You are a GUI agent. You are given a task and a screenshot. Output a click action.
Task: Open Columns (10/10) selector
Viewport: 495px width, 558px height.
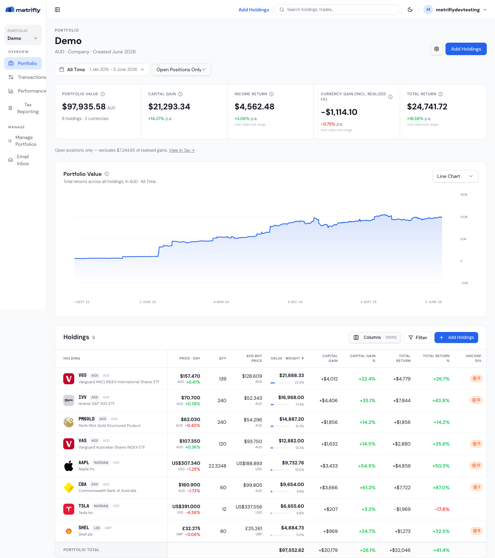(375, 337)
